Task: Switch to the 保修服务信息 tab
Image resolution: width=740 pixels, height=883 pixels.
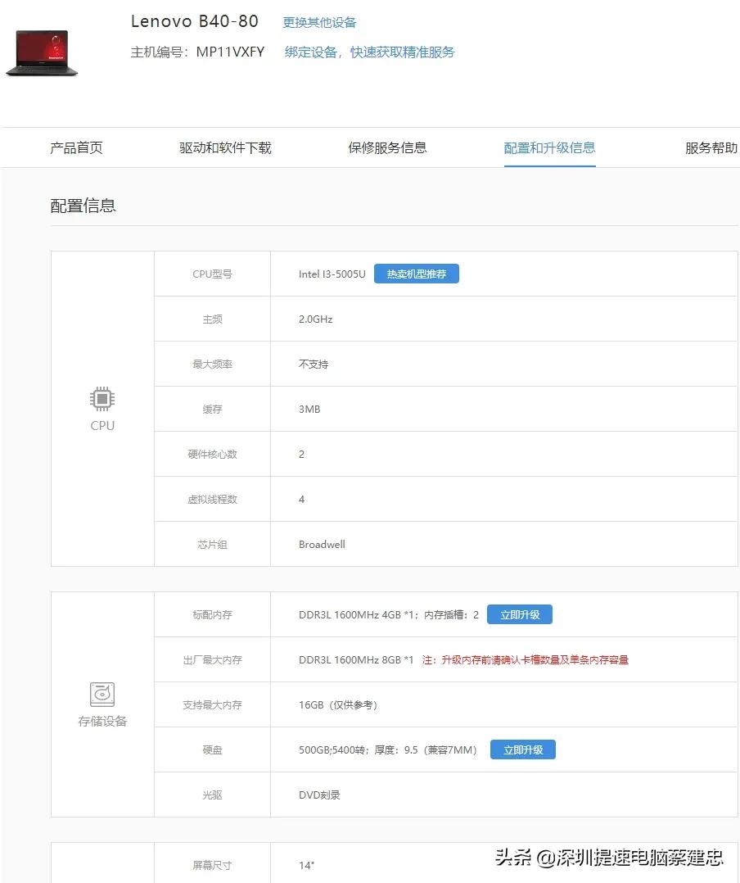Action: tap(386, 147)
